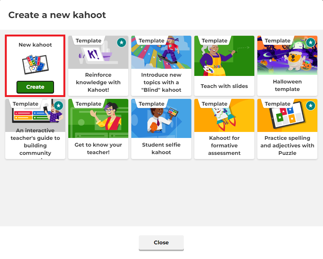The width and height of the screenshot is (323, 259).
Task: Click 'Kahoot! for formative assessment' title text
Action: click(x=224, y=145)
